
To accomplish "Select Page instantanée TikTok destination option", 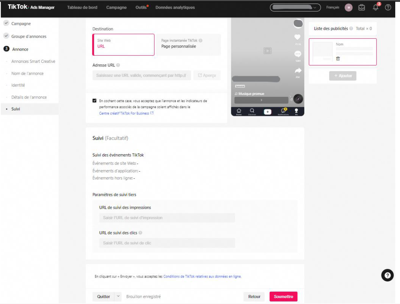I will tap(188, 44).
